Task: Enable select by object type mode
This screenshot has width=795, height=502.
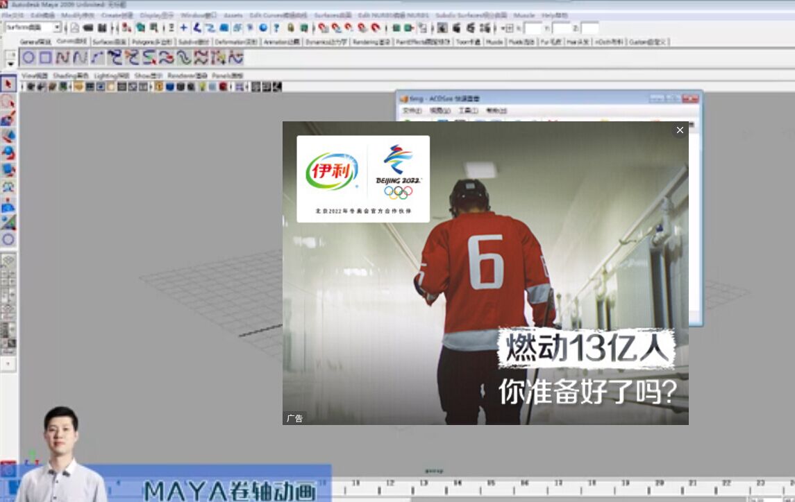Action: [x=140, y=28]
